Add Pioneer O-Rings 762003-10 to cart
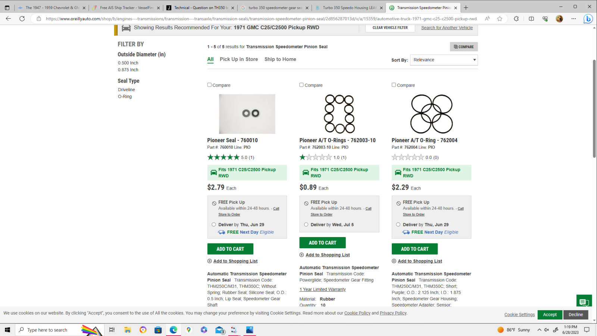This screenshot has height=336, width=597. (322, 243)
